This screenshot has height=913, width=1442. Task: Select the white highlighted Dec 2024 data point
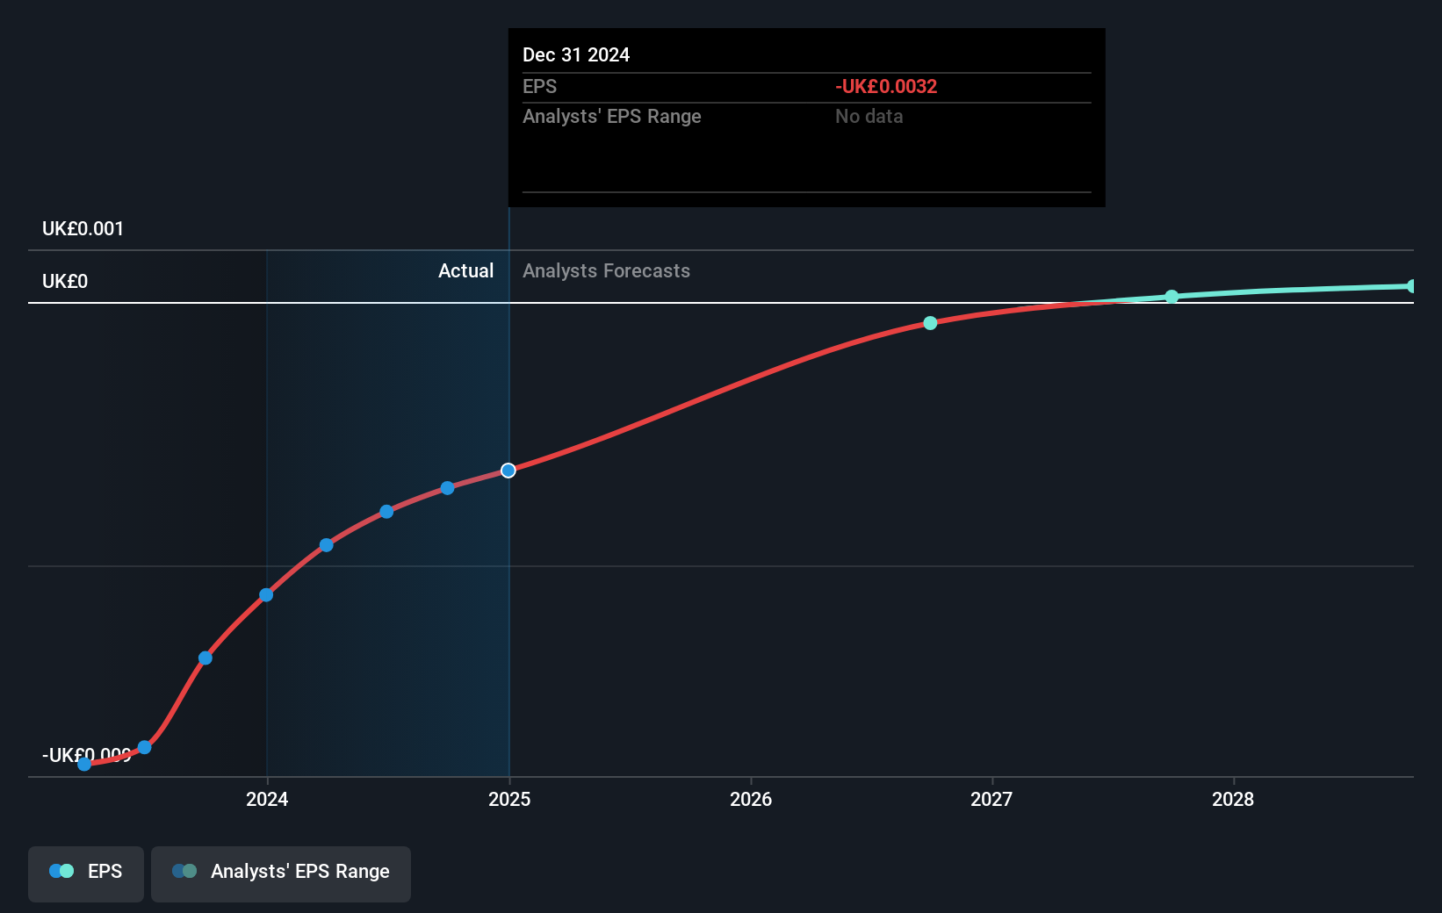(508, 470)
